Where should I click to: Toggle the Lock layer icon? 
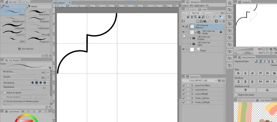(200, 17)
